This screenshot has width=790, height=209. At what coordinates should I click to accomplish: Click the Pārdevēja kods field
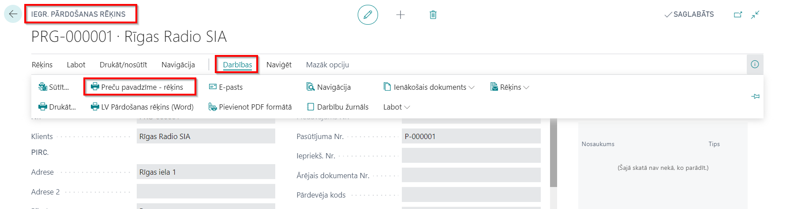[471, 194]
